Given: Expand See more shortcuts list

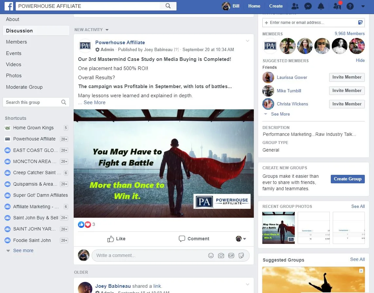Looking at the screenshot, I should tap(23, 250).
